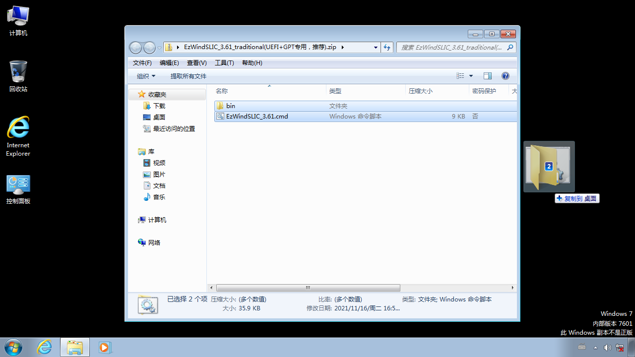The width and height of the screenshot is (635, 357).
Task: Click the horizontal scrollbar thumb
Action: click(x=308, y=288)
